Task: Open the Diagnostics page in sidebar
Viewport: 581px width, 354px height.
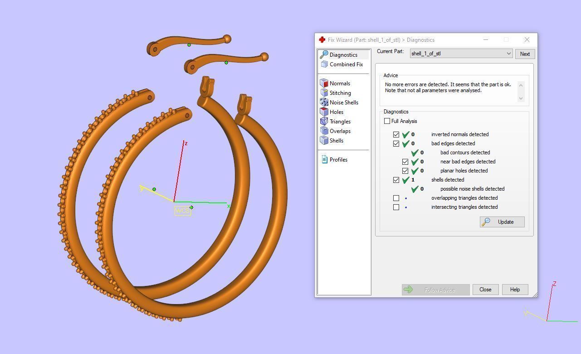Action: click(343, 55)
